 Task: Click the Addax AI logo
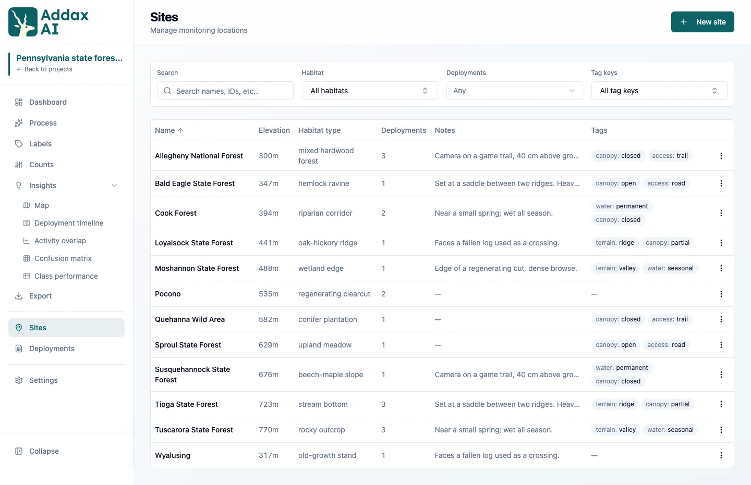click(49, 22)
